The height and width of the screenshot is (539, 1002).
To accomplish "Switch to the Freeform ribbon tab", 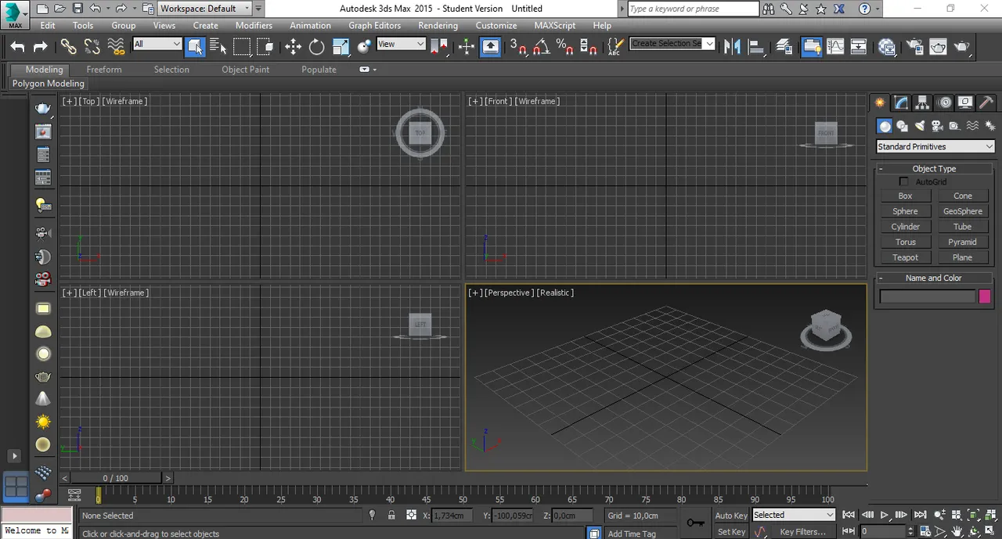I will [104, 70].
